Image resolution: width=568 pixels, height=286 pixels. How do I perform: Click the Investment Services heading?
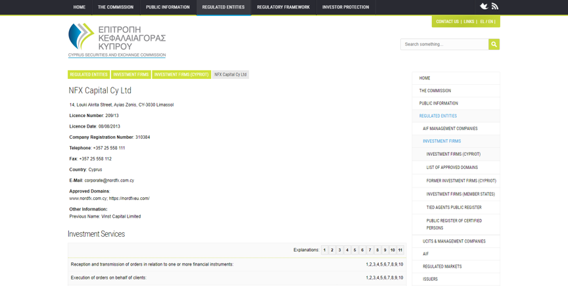97,234
